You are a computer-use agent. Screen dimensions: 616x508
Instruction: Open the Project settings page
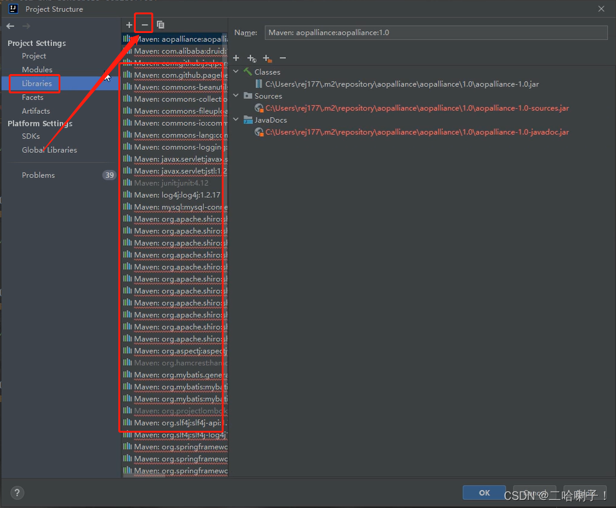click(x=34, y=56)
